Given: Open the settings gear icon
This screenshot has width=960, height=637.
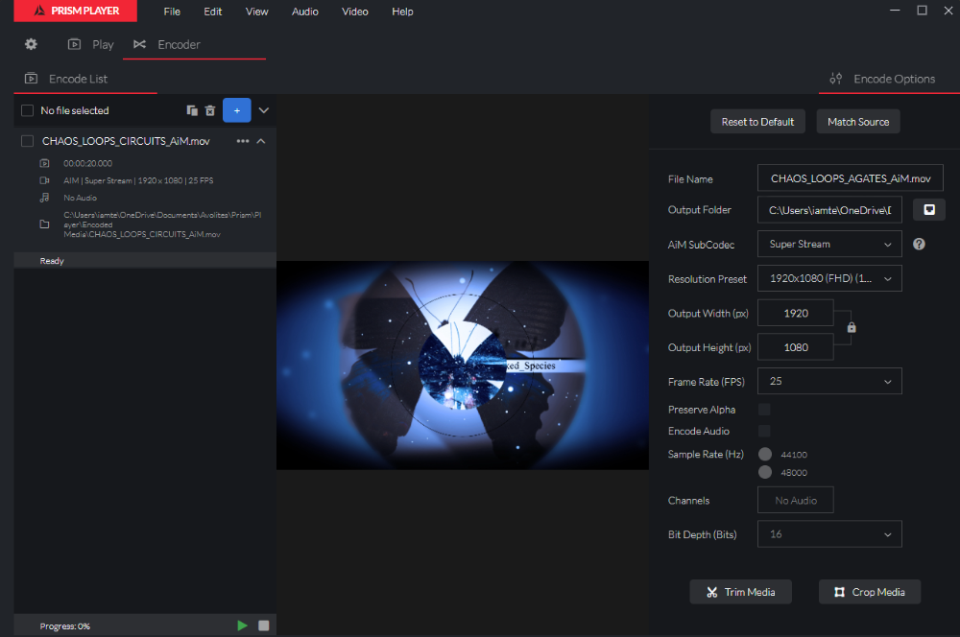Looking at the screenshot, I should click(x=31, y=44).
